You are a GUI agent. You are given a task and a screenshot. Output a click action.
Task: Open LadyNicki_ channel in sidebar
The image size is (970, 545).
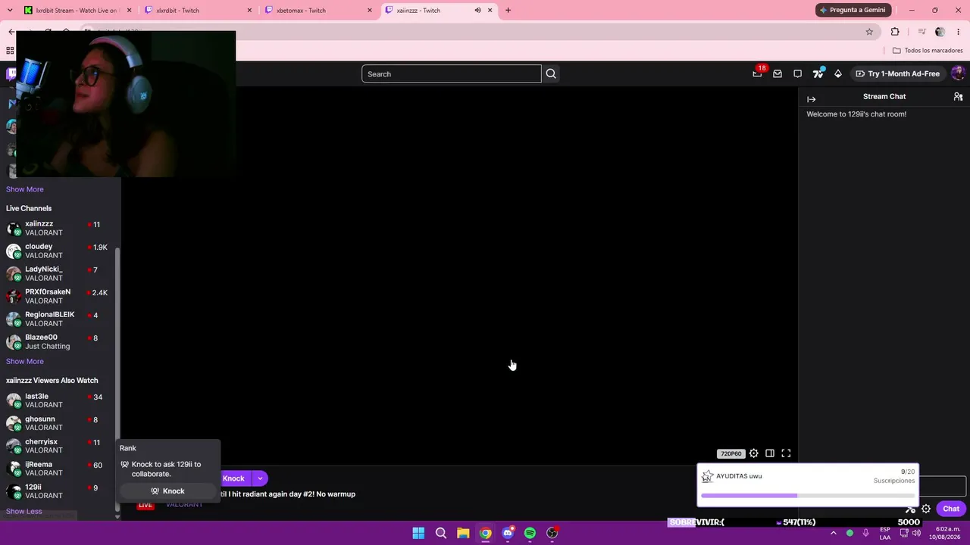point(59,274)
